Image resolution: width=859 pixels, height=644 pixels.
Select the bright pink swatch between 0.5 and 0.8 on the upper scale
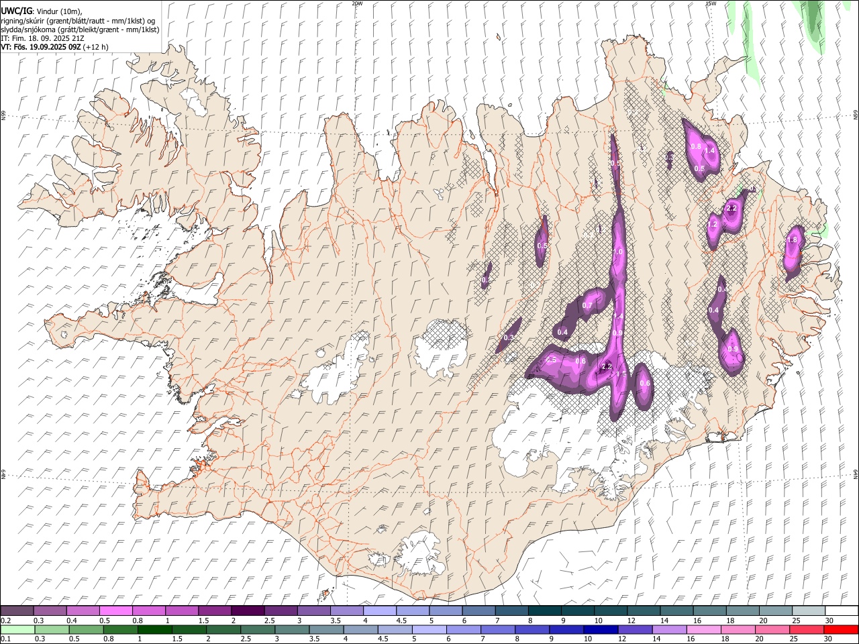[x=116, y=610]
